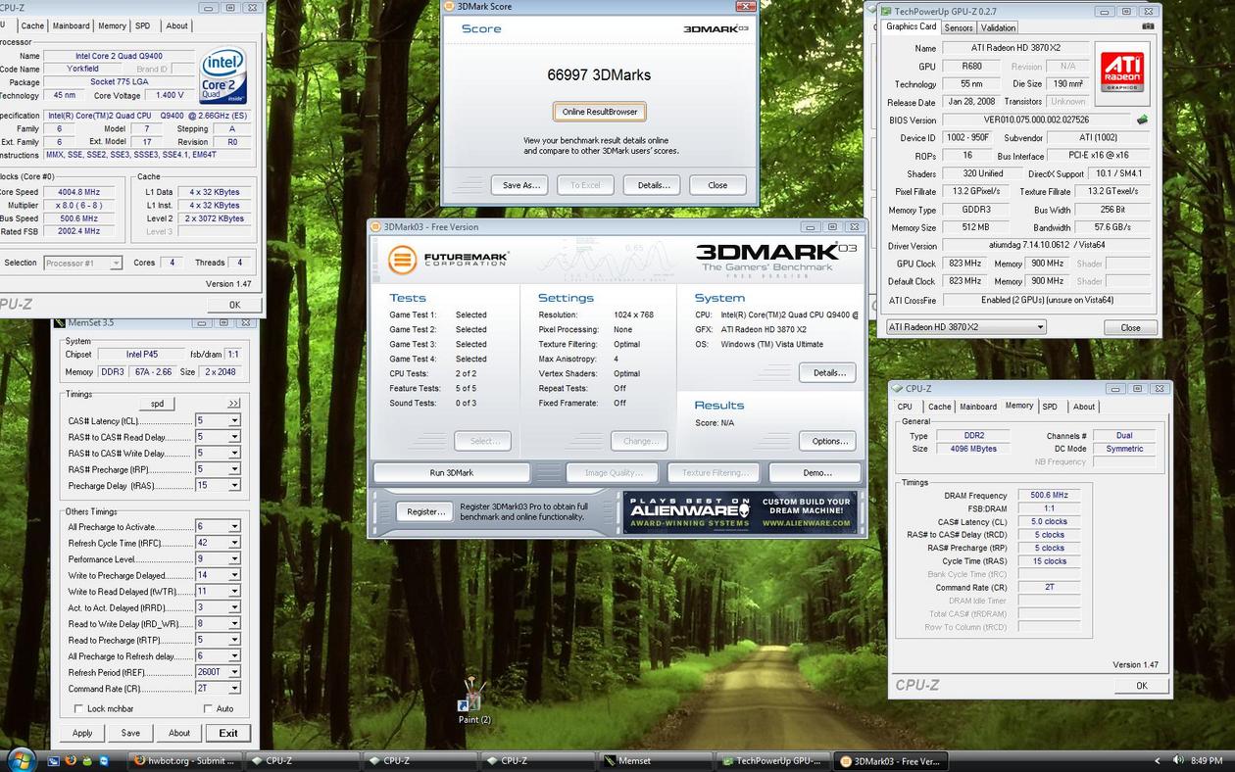The height and width of the screenshot is (772, 1235).
Task: Click Run 3DMark button
Action: [x=452, y=473]
